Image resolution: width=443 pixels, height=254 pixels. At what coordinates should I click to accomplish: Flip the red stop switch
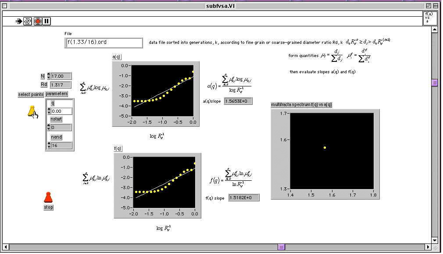[48, 197]
